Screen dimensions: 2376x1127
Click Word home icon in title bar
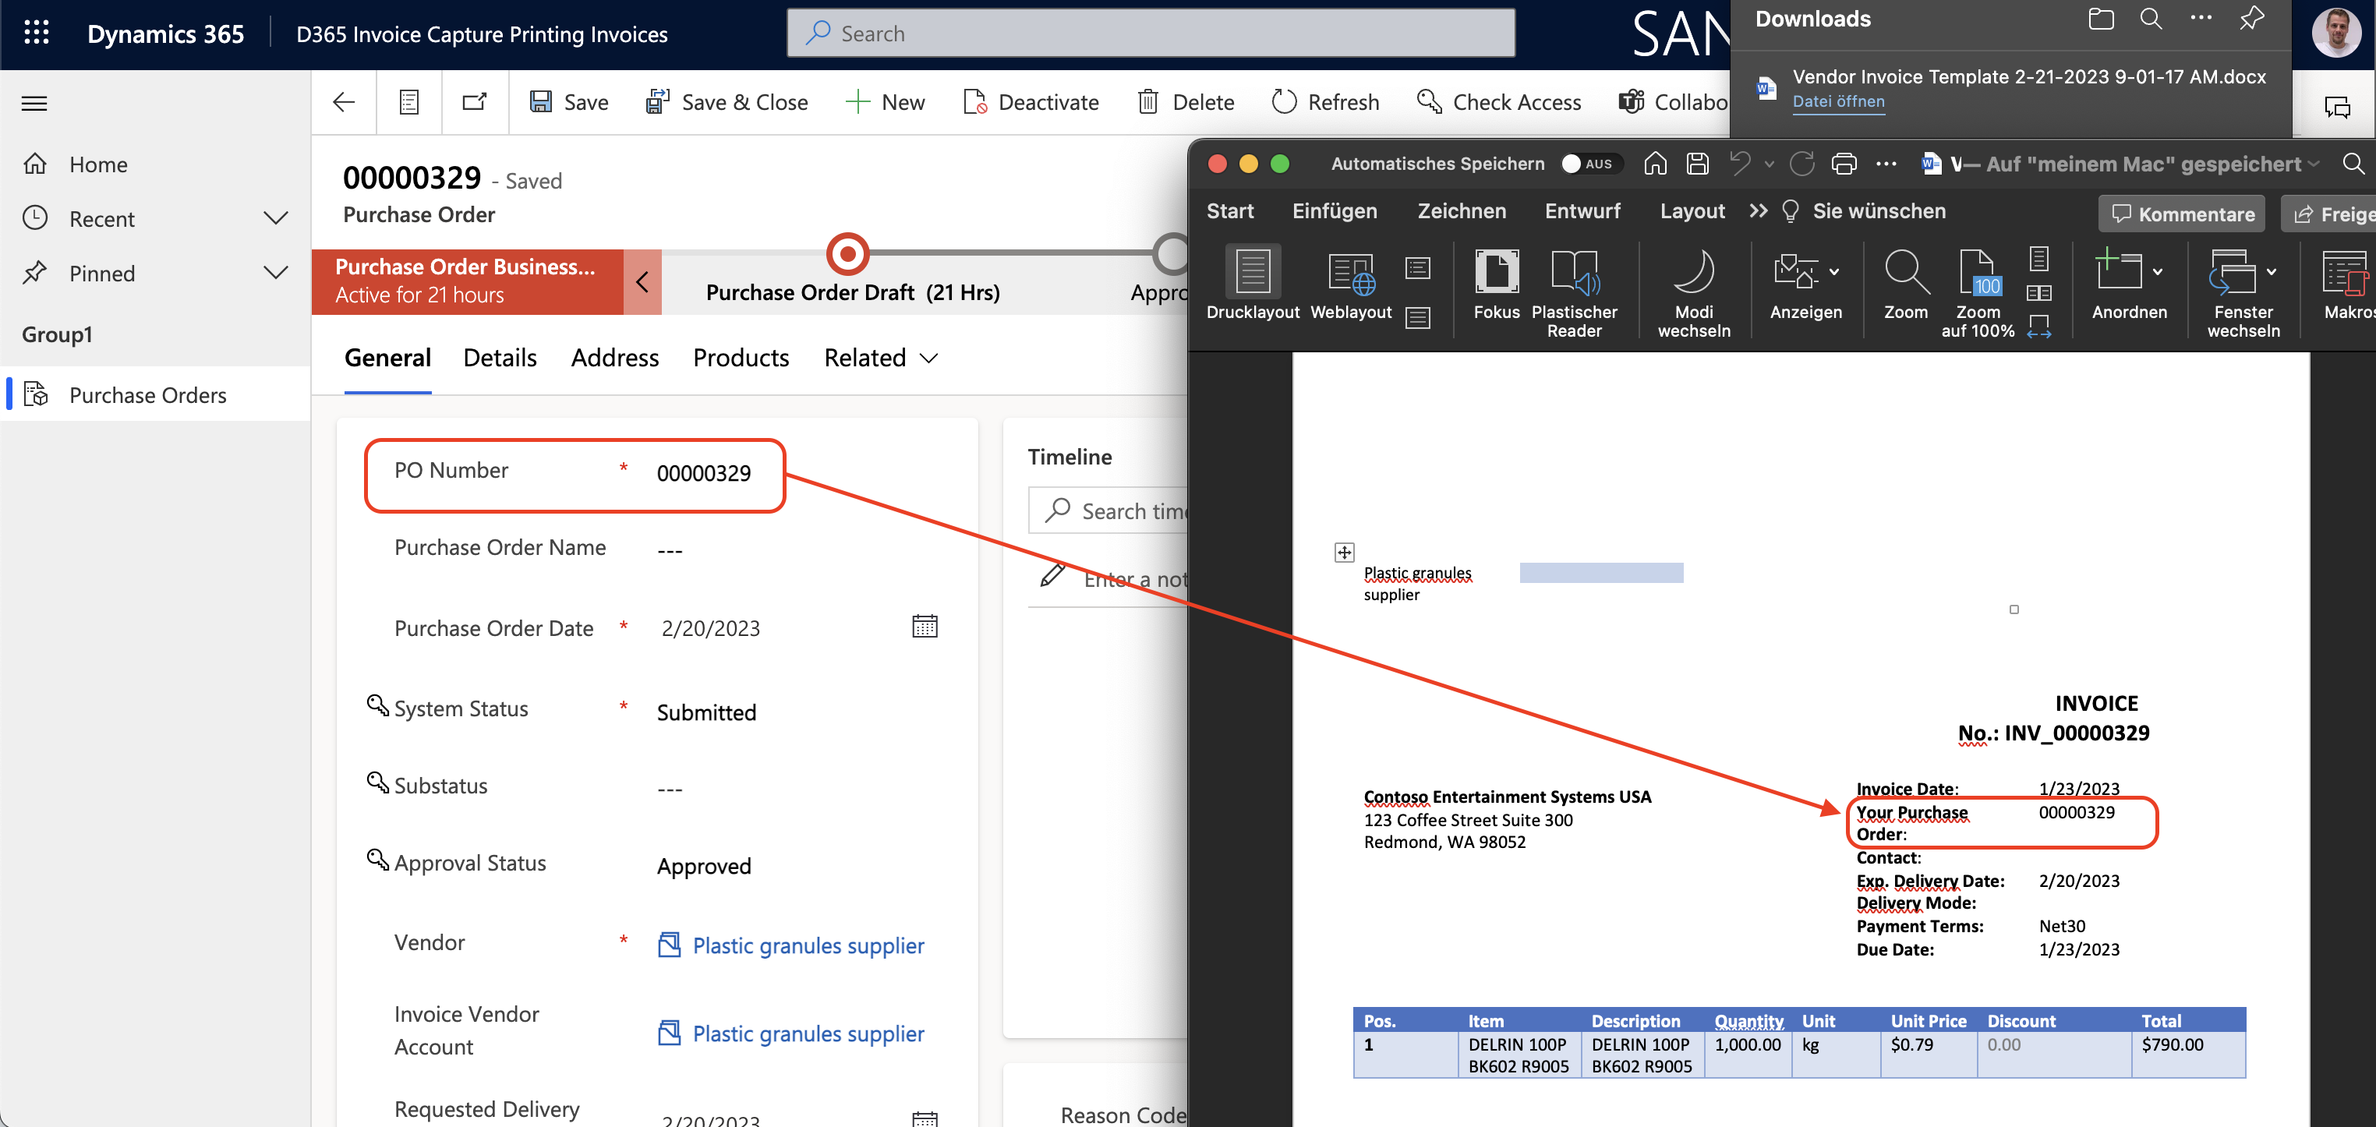point(1656,163)
